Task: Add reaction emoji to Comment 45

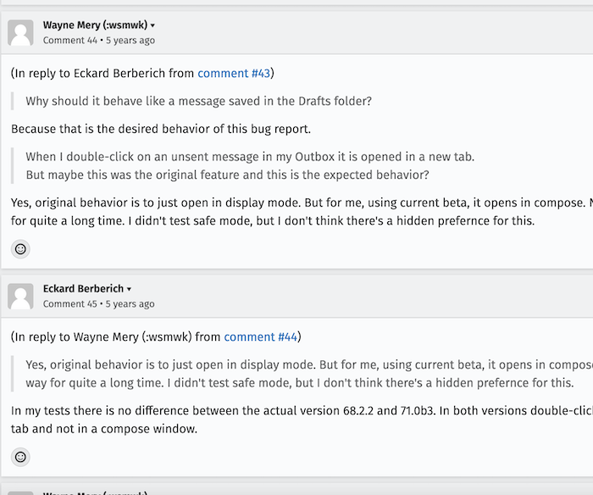Action: click(x=20, y=457)
